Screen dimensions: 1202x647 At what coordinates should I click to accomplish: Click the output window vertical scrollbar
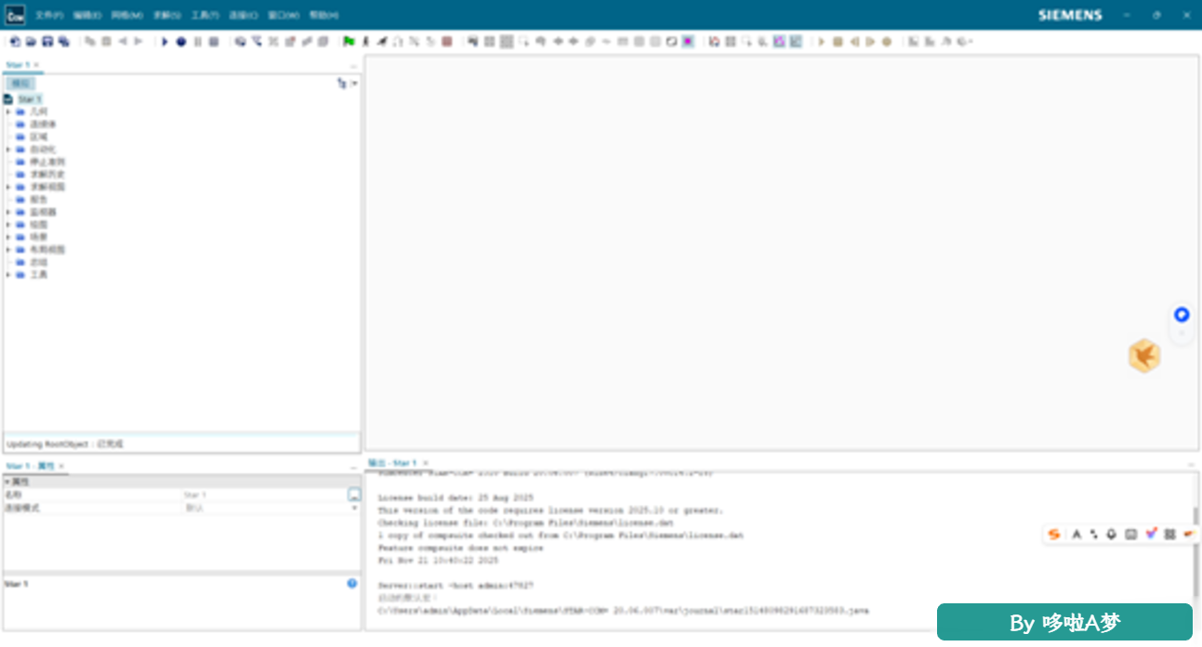1196,551
